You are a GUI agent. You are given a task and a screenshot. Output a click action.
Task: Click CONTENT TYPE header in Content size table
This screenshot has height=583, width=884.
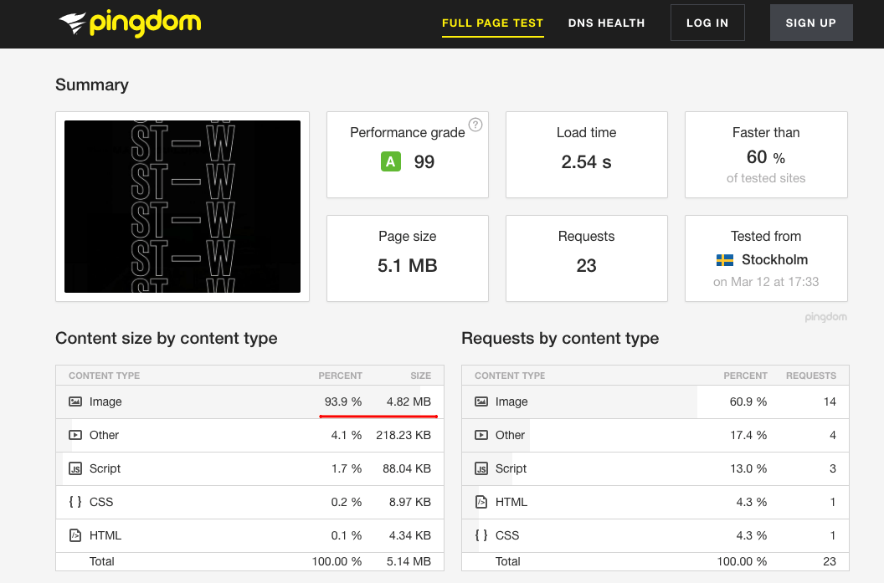coord(105,376)
